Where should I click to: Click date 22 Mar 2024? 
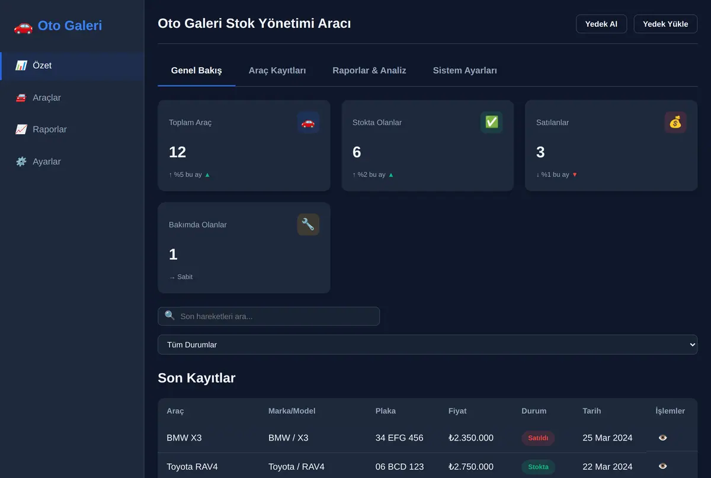point(607,467)
